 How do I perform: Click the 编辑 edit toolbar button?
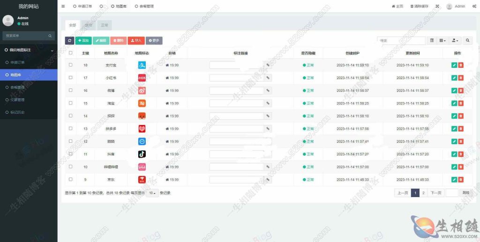coord(101,40)
